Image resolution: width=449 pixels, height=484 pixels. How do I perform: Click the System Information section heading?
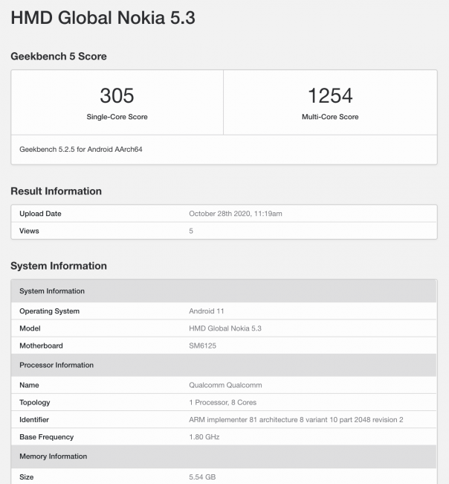pyautogui.click(x=59, y=266)
